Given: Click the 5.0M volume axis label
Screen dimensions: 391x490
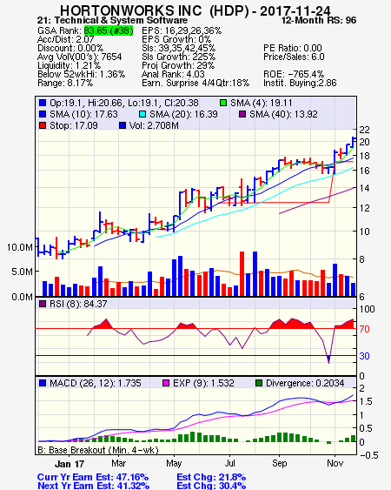Looking at the screenshot, I should (x=22, y=272).
